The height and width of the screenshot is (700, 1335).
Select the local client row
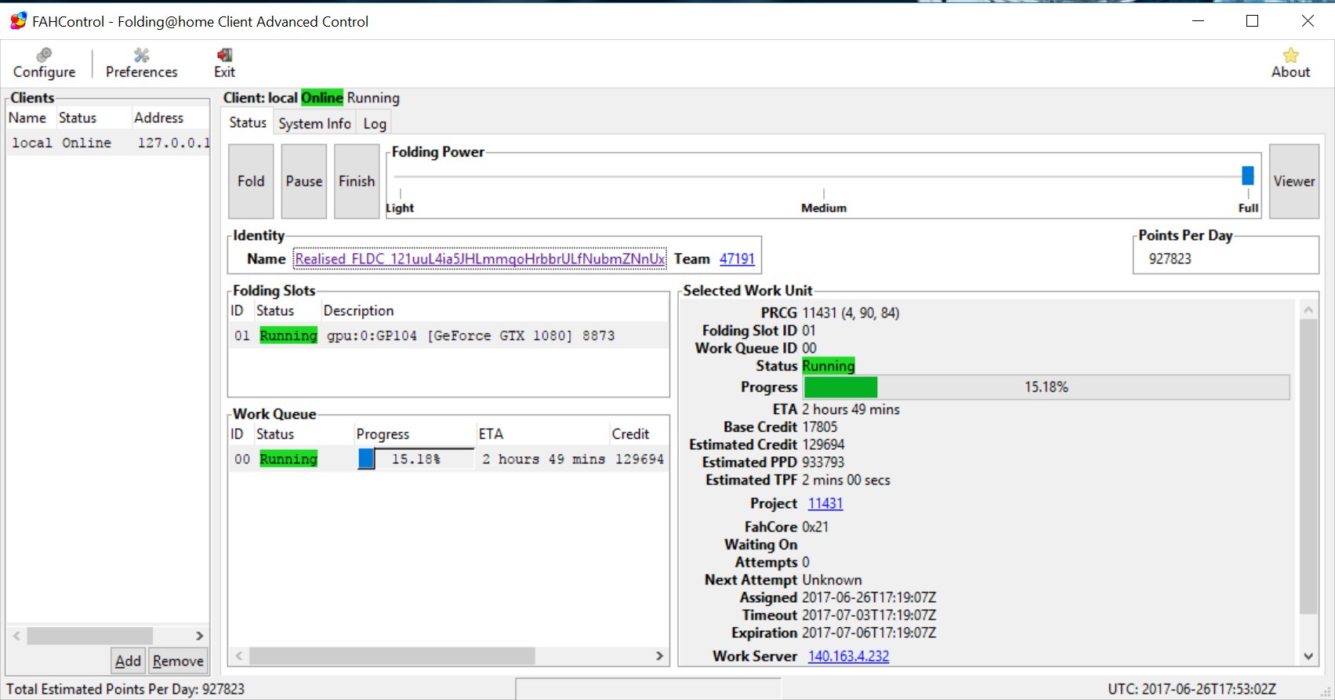tap(108, 143)
